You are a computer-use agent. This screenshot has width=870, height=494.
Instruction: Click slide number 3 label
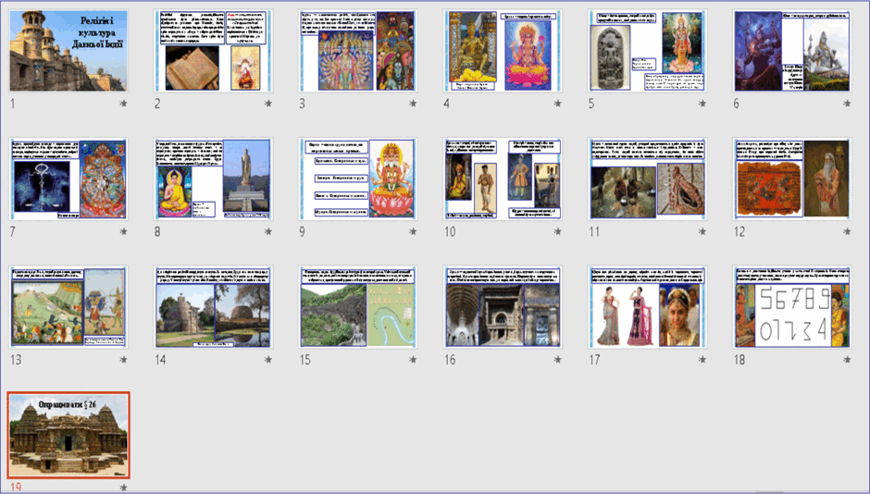click(303, 104)
